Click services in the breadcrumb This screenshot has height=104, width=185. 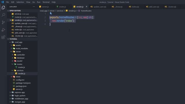(x=60, y=11)
